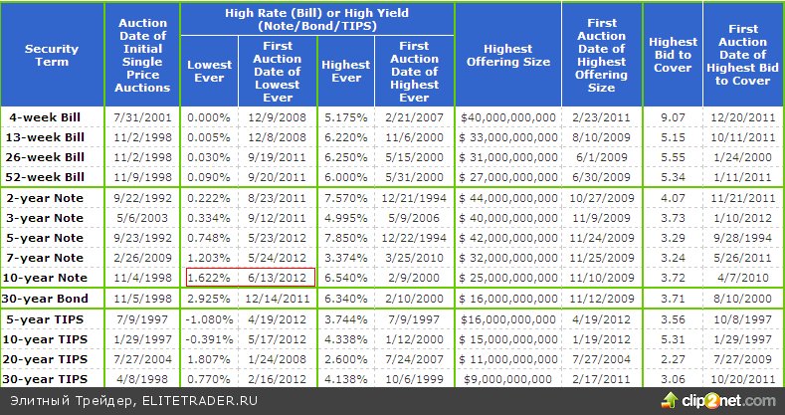Click the 10-year Note row label
The width and height of the screenshot is (785, 415).
52,277
